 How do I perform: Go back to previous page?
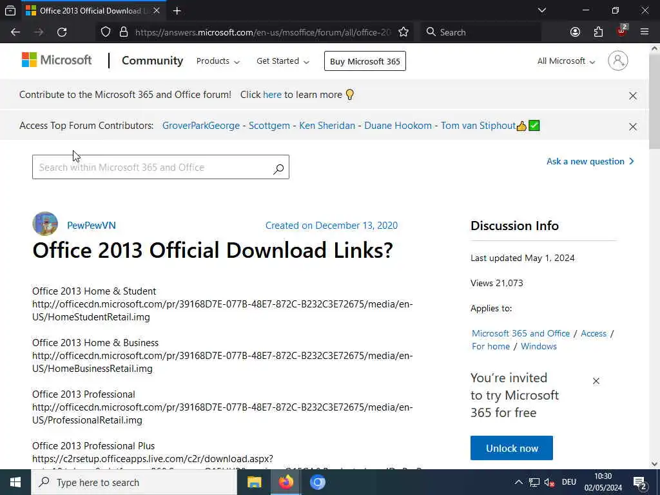[x=15, y=32]
